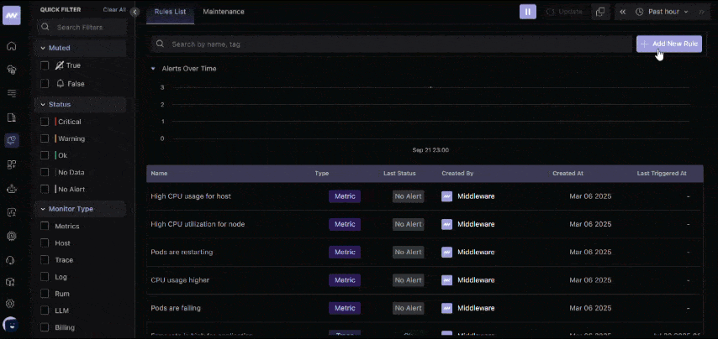Collapse the Quick Filter panel with its arrow
The height and width of the screenshot is (339, 718).
pyautogui.click(x=135, y=12)
